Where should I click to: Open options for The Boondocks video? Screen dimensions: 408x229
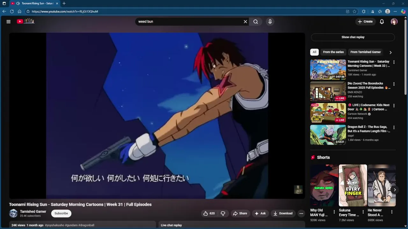tap(394, 84)
